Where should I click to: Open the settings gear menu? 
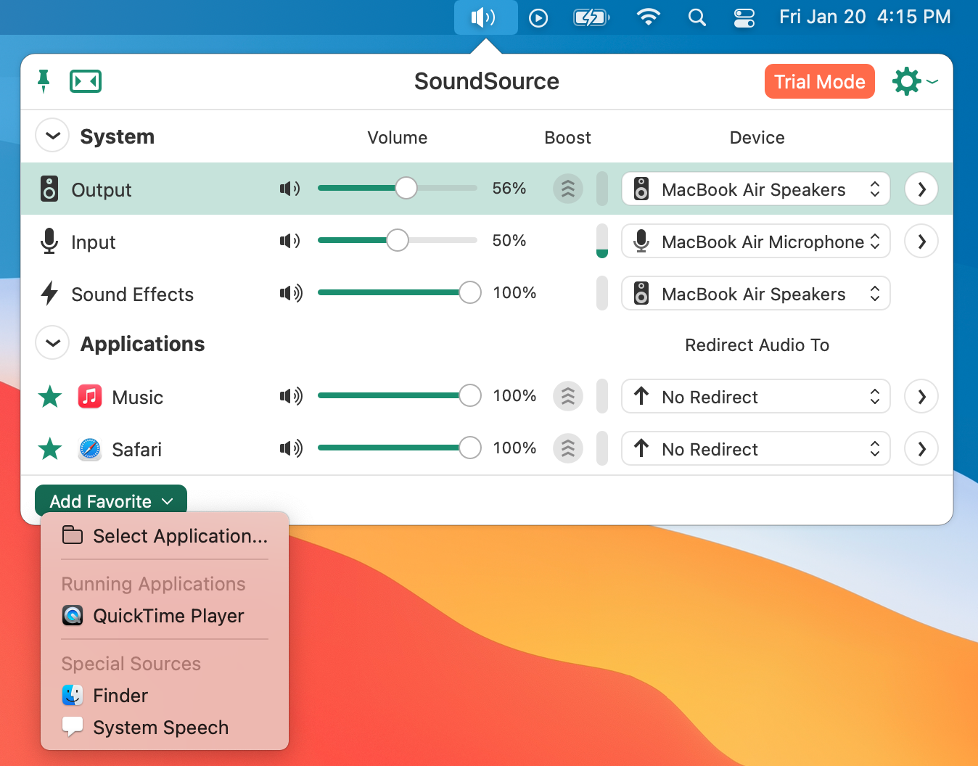[915, 81]
